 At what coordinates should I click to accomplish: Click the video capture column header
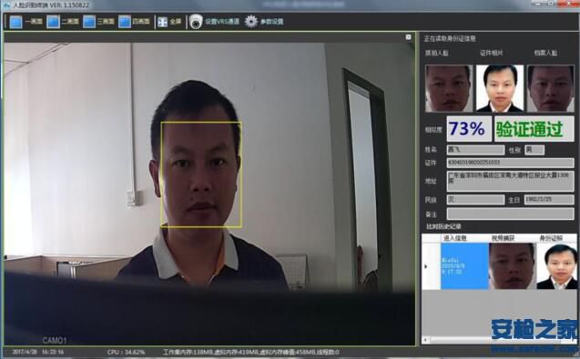(503, 238)
